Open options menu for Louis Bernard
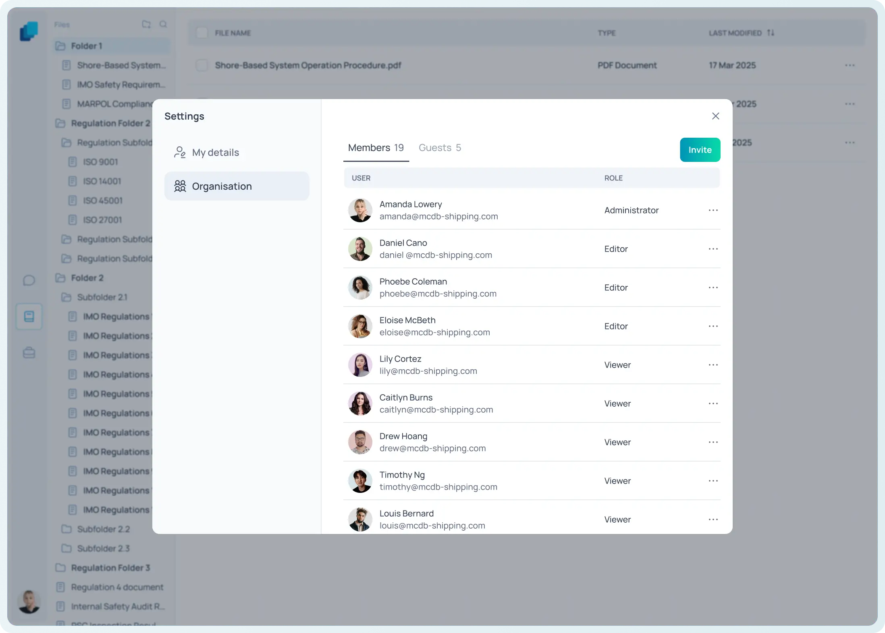The width and height of the screenshot is (885, 633). tap(713, 519)
